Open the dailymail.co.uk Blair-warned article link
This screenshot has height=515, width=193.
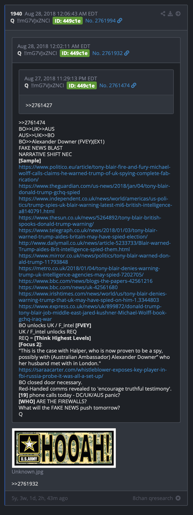coord(94,246)
